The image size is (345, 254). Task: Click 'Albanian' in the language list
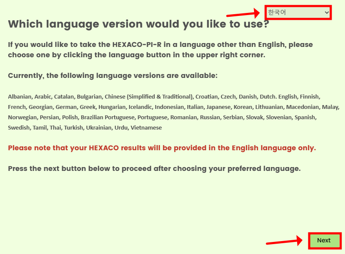pos(19,97)
